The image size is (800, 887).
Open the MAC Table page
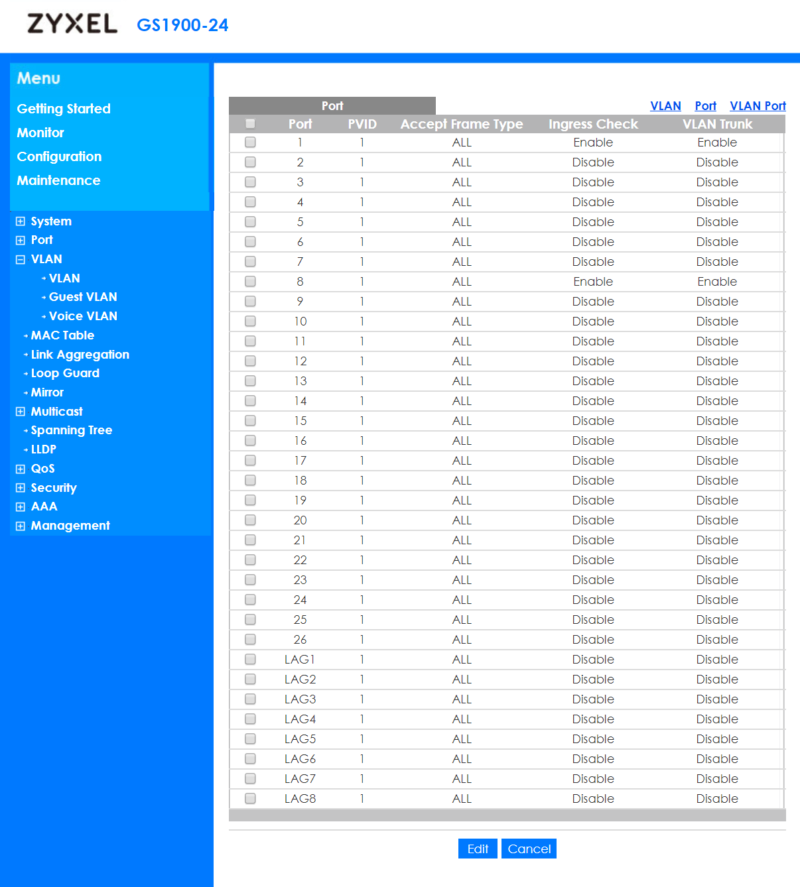[62, 335]
